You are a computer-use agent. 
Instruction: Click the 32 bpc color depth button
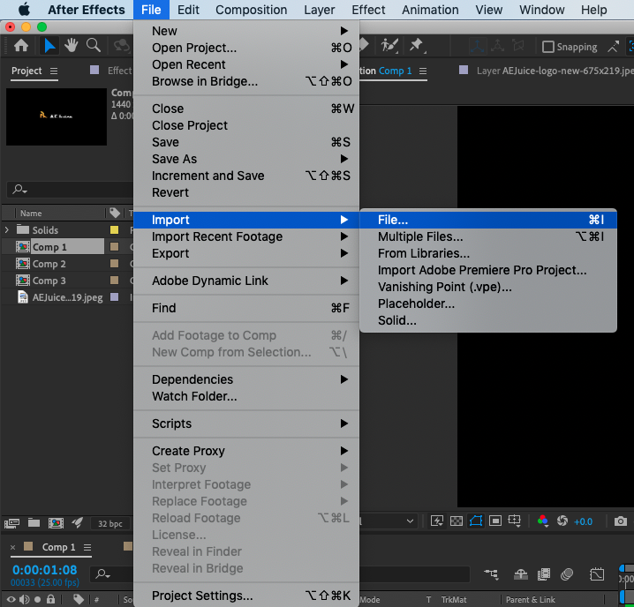[x=110, y=524]
